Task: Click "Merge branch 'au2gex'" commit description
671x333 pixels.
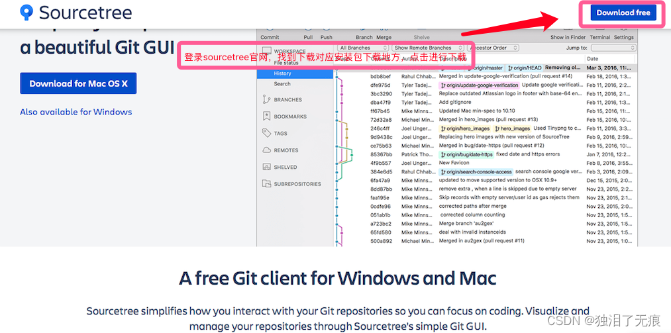Action: [x=466, y=224]
